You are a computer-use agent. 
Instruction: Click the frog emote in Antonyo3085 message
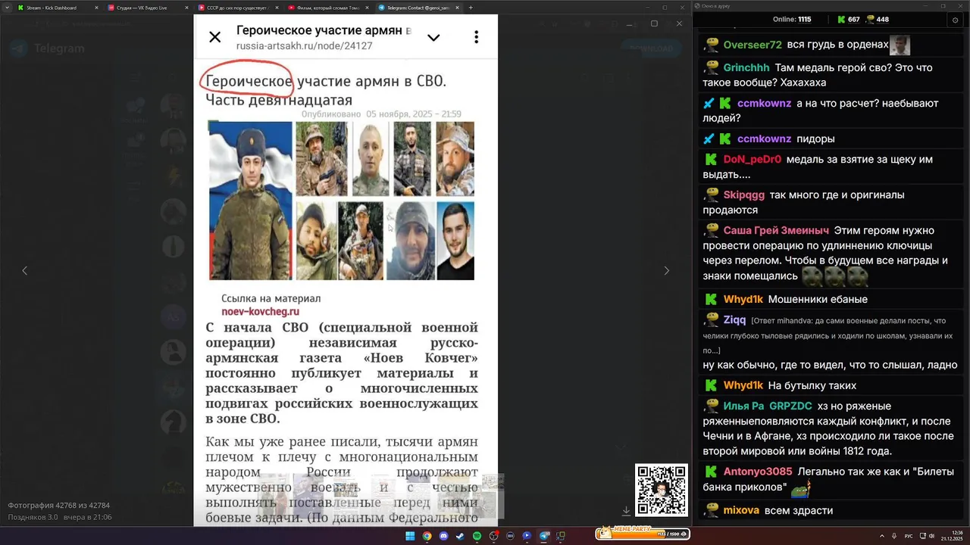[801, 489]
